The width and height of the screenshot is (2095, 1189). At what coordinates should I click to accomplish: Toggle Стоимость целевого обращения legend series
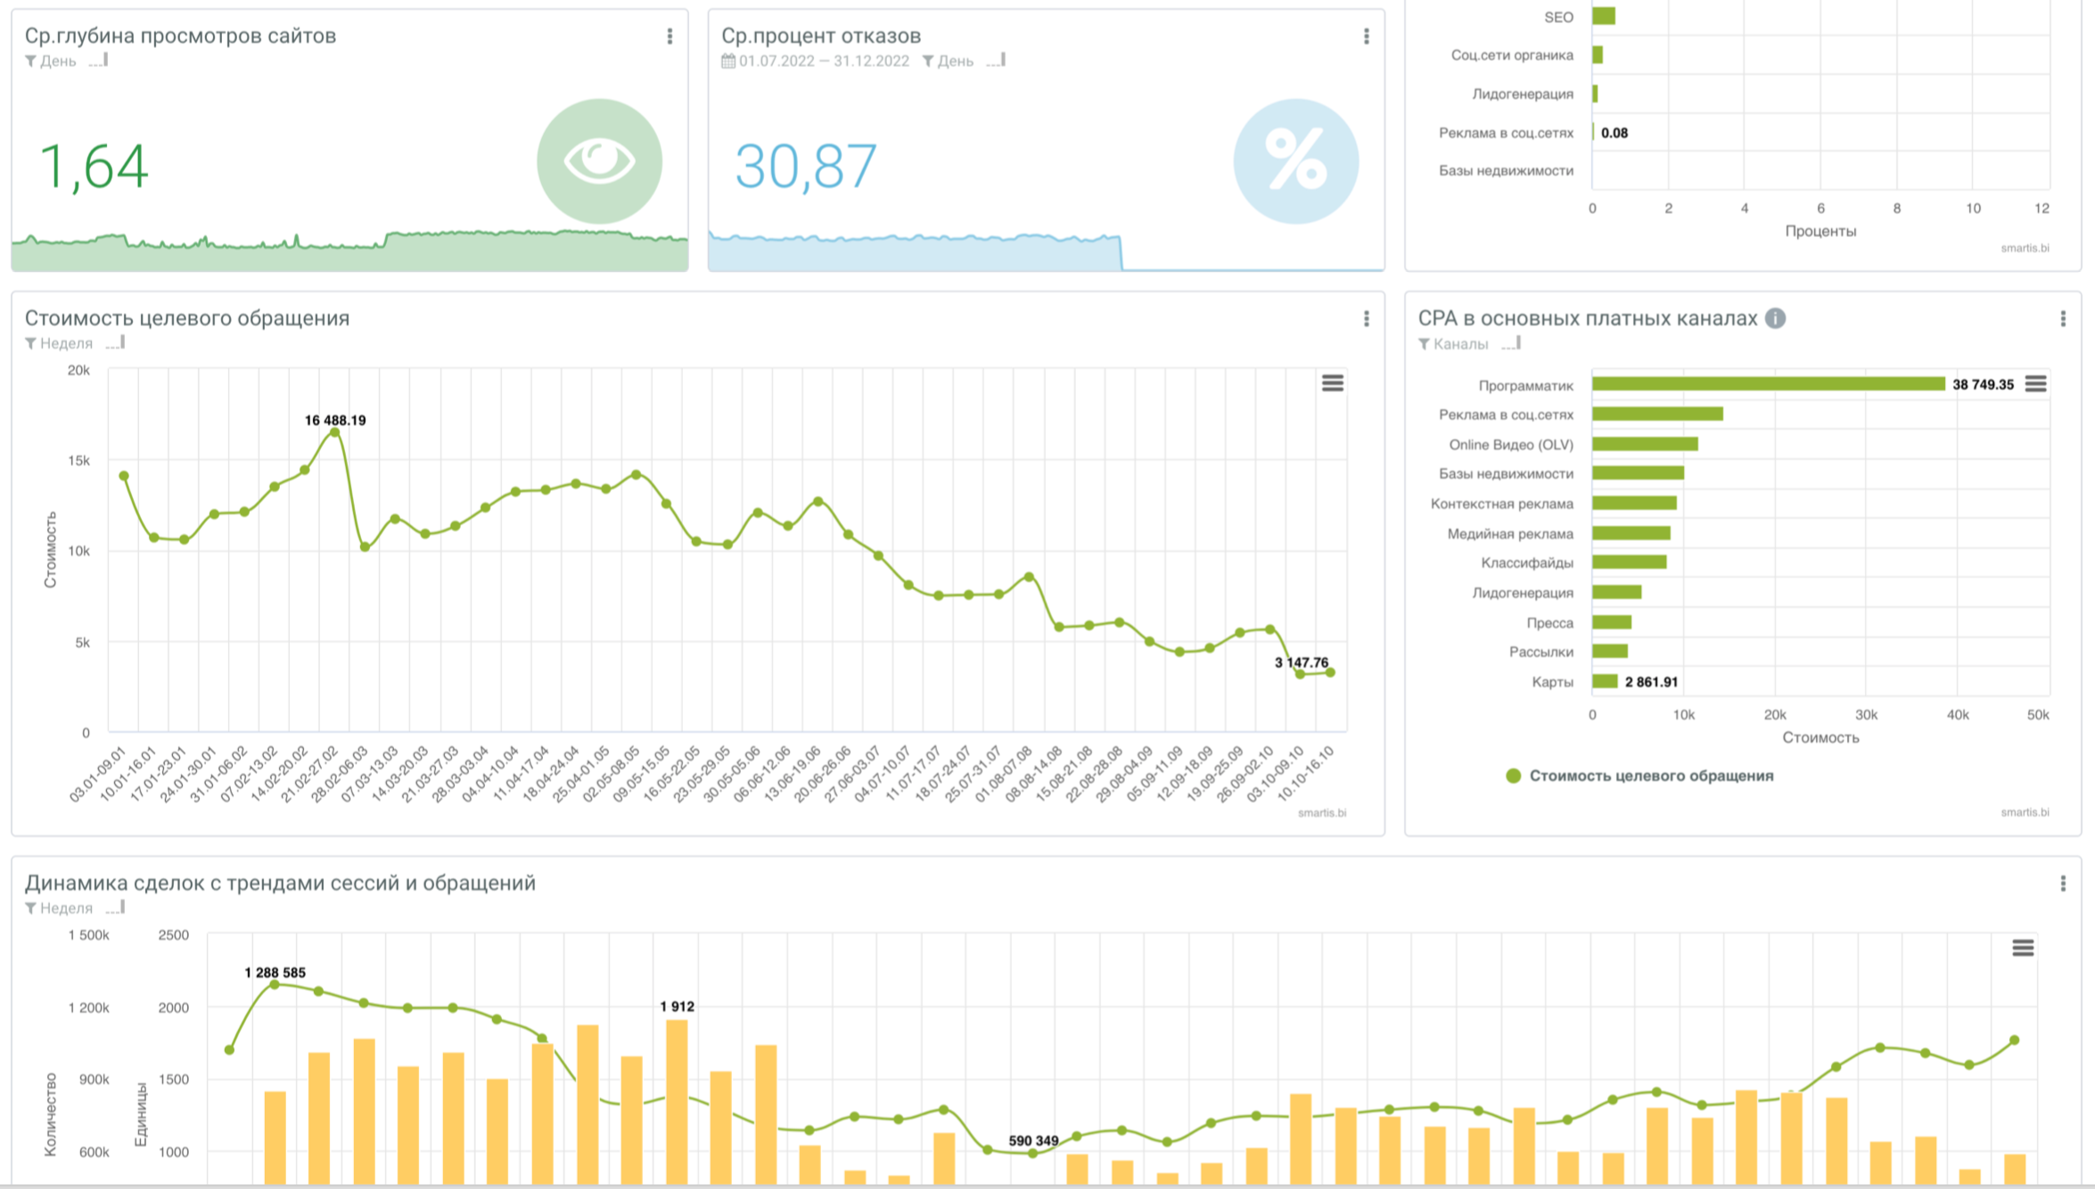[1650, 775]
